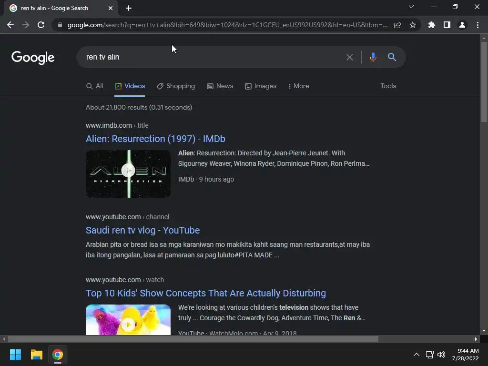The width and height of the screenshot is (488, 366).
Task: View site security lock info
Action: 60,25
